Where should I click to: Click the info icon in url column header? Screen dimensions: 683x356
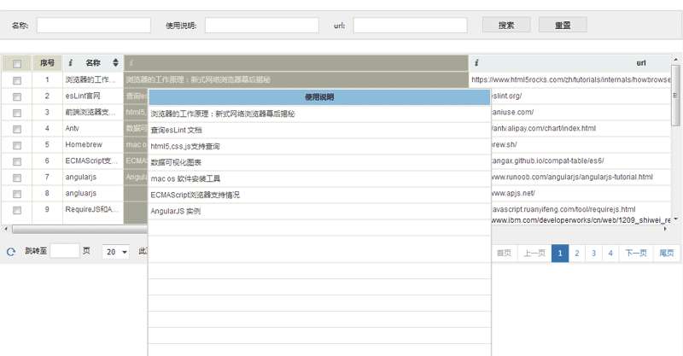click(476, 63)
